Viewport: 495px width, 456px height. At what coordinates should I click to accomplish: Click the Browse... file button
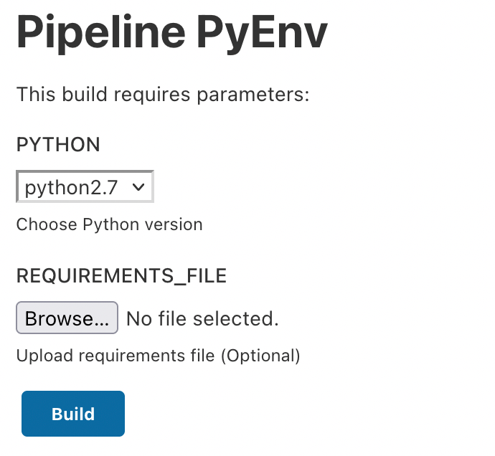pyautogui.click(x=67, y=318)
